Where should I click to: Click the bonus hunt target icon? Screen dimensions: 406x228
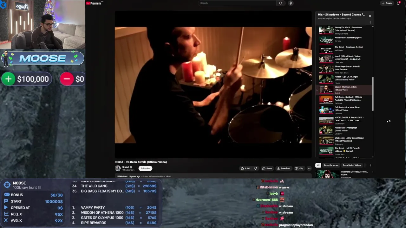(x=7, y=185)
